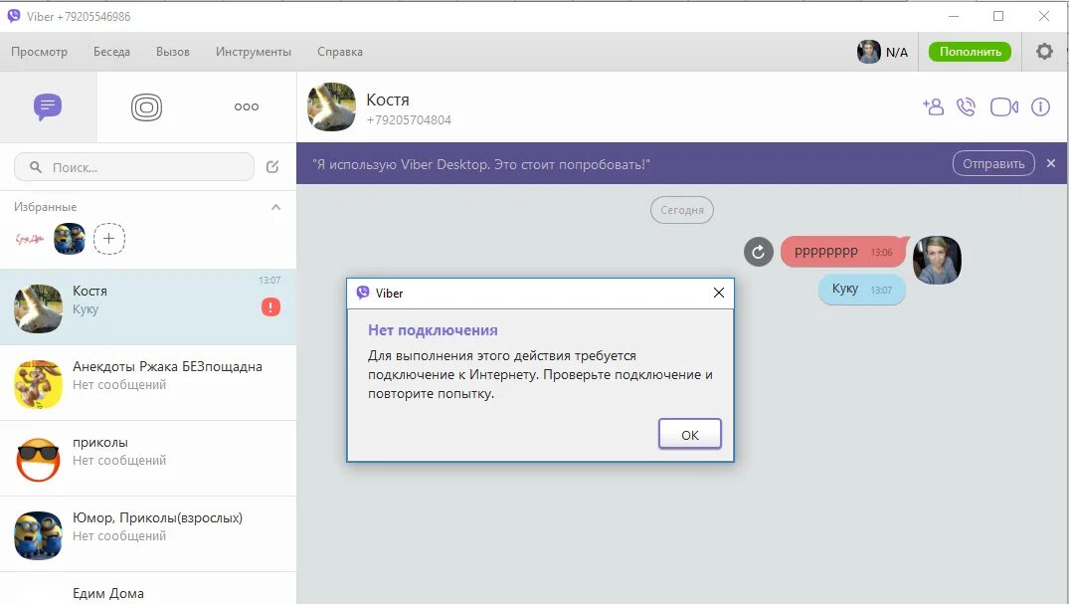Click Костя's avatar in chat header
Image resolution: width=1069 pixels, height=604 pixels.
(x=331, y=107)
